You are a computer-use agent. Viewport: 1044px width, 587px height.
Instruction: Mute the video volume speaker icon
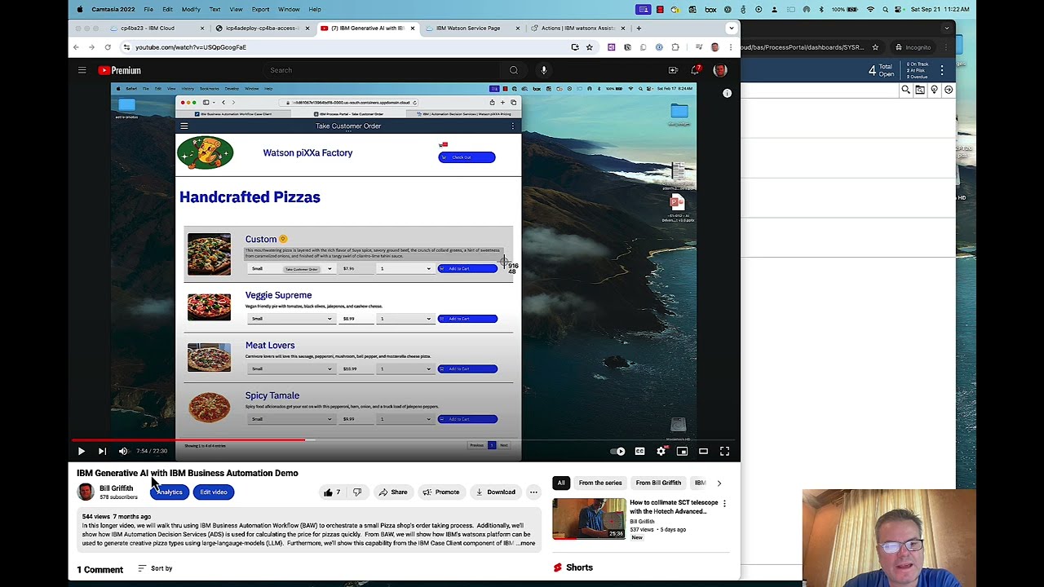123,451
